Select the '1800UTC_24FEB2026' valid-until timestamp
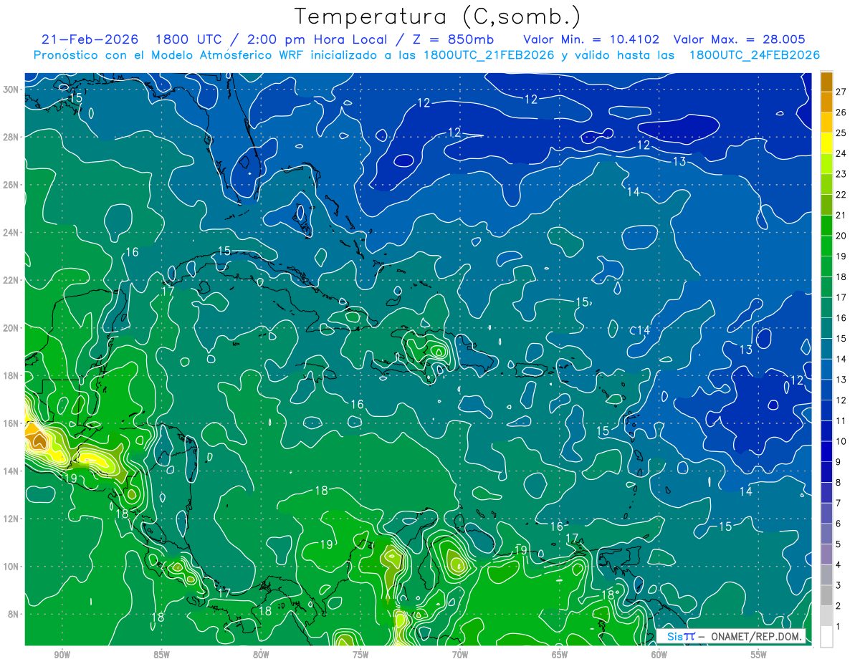Image resolution: width=860 pixels, height=664 pixels. pyautogui.click(x=755, y=55)
